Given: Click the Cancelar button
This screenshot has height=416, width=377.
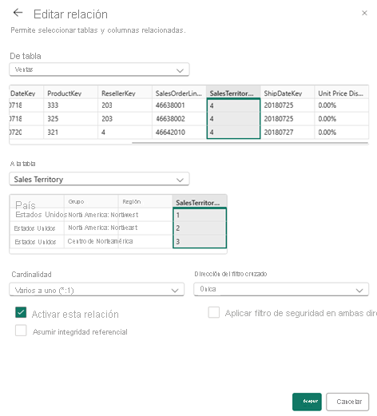Looking at the screenshot, I should (x=347, y=402).
